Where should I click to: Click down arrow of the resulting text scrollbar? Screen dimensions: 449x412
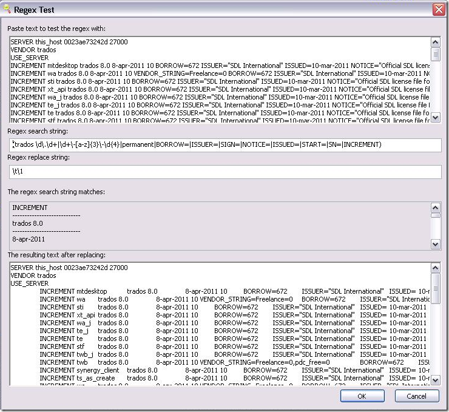coord(436,380)
